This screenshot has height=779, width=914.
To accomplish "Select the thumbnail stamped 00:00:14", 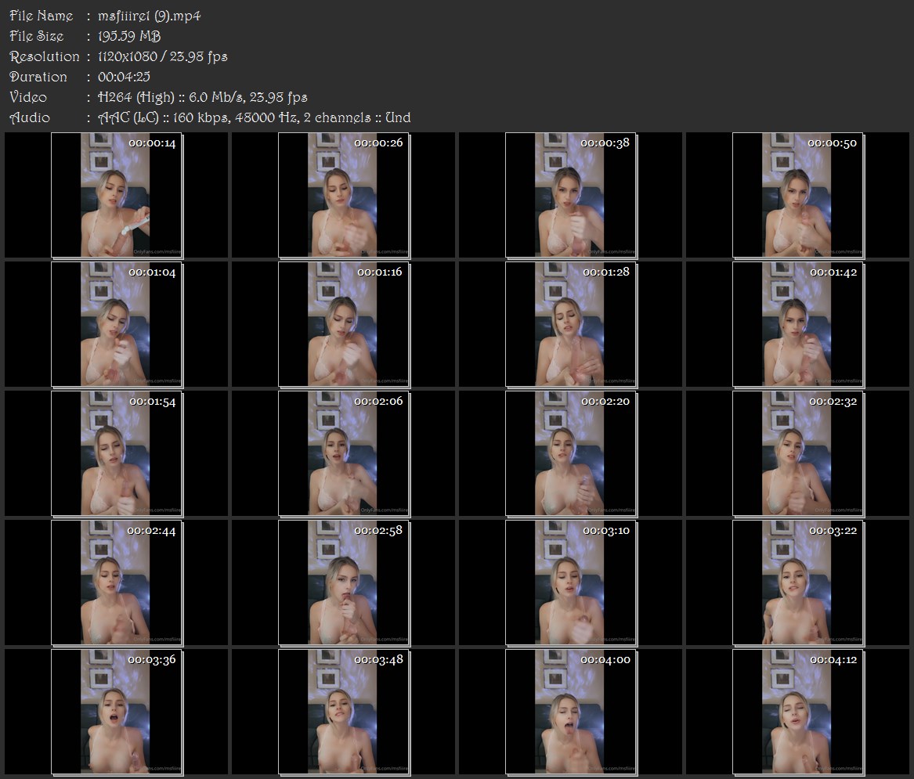I will point(117,195).
